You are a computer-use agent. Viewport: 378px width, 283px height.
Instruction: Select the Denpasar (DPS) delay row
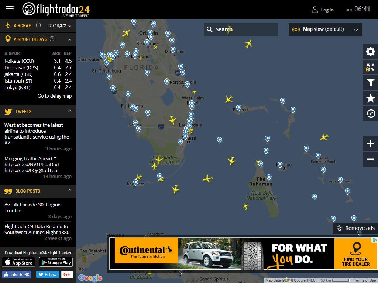[x=38, y=68]
